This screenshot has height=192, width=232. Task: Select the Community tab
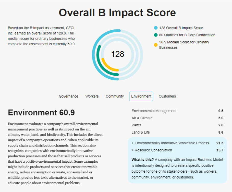pyautogui.click(x=115, y=96)
